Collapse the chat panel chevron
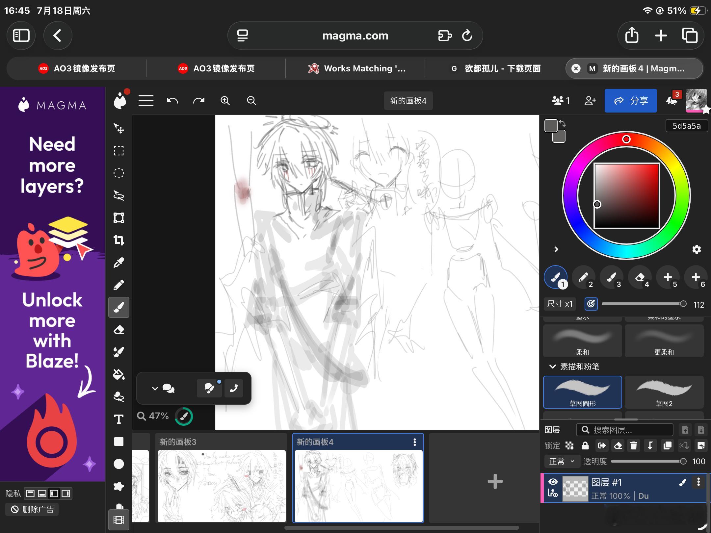This screenshot has width=711, height=533. click(x=155, y=389)
